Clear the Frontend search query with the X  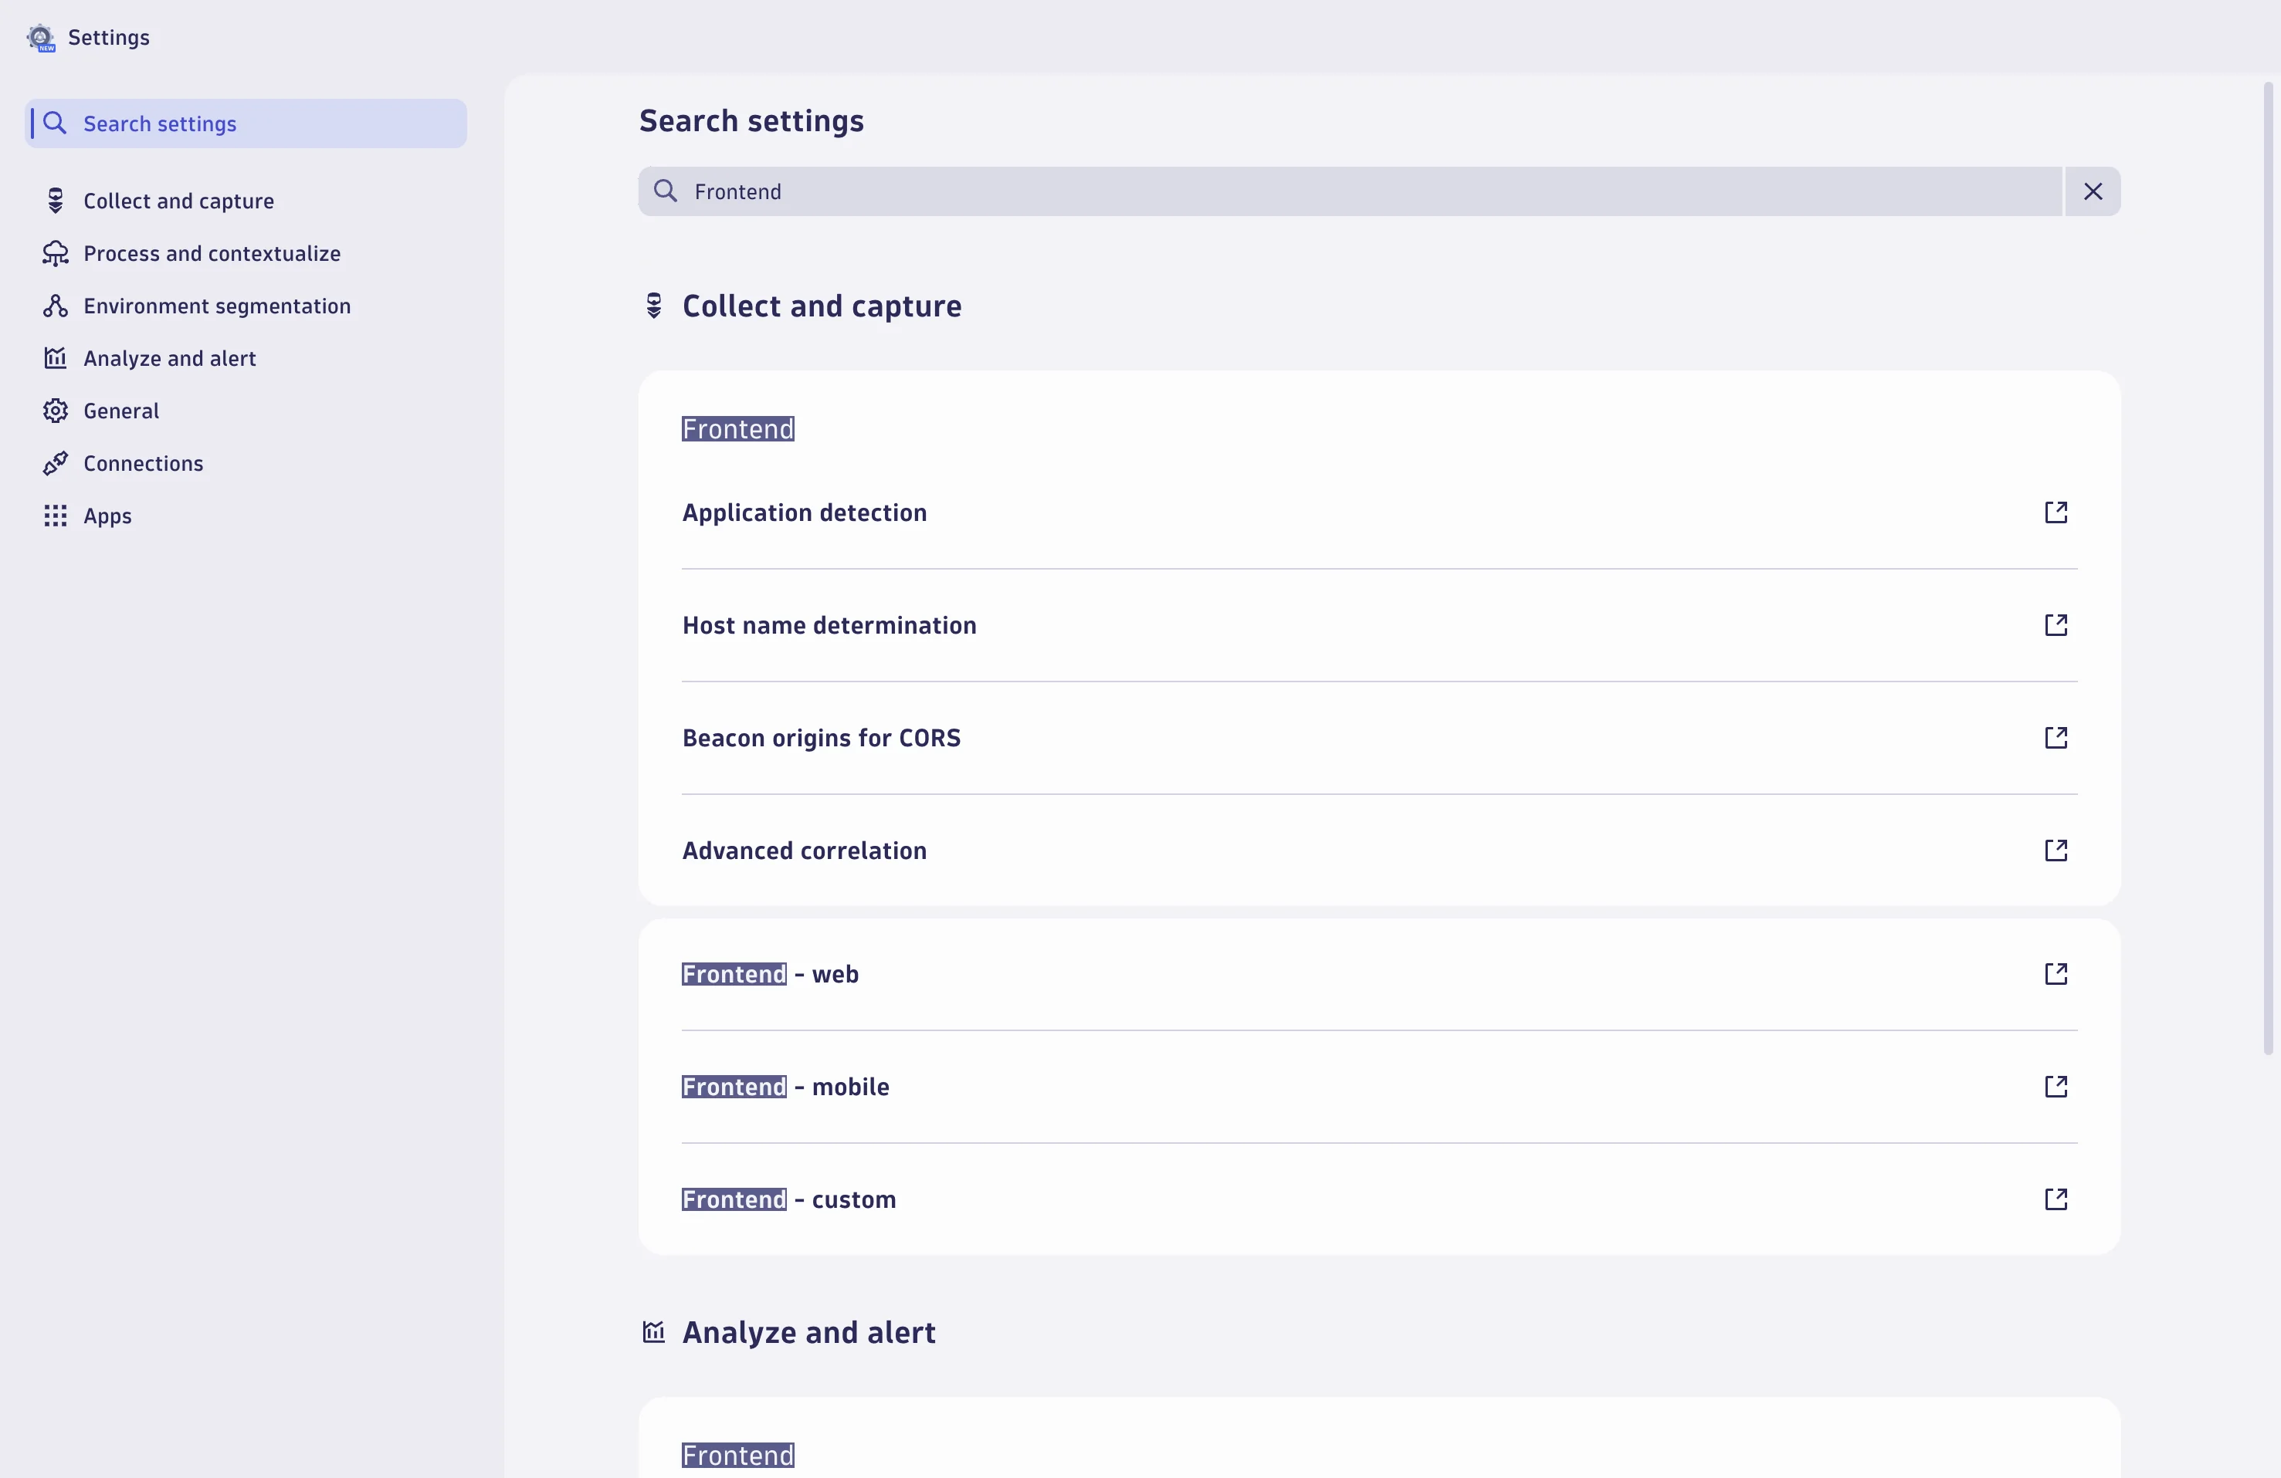(2093, 191)
